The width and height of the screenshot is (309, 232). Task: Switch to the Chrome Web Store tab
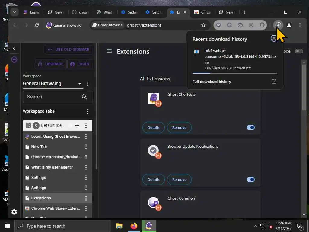point(202,12)
